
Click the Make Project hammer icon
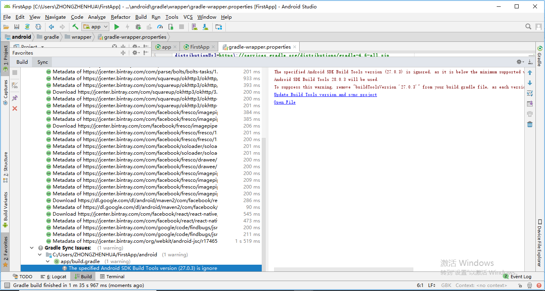coord(75,27)
